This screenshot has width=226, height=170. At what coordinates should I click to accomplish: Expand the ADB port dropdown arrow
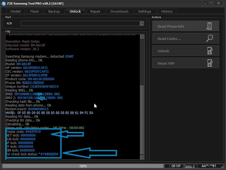click(x=142, y=23)
